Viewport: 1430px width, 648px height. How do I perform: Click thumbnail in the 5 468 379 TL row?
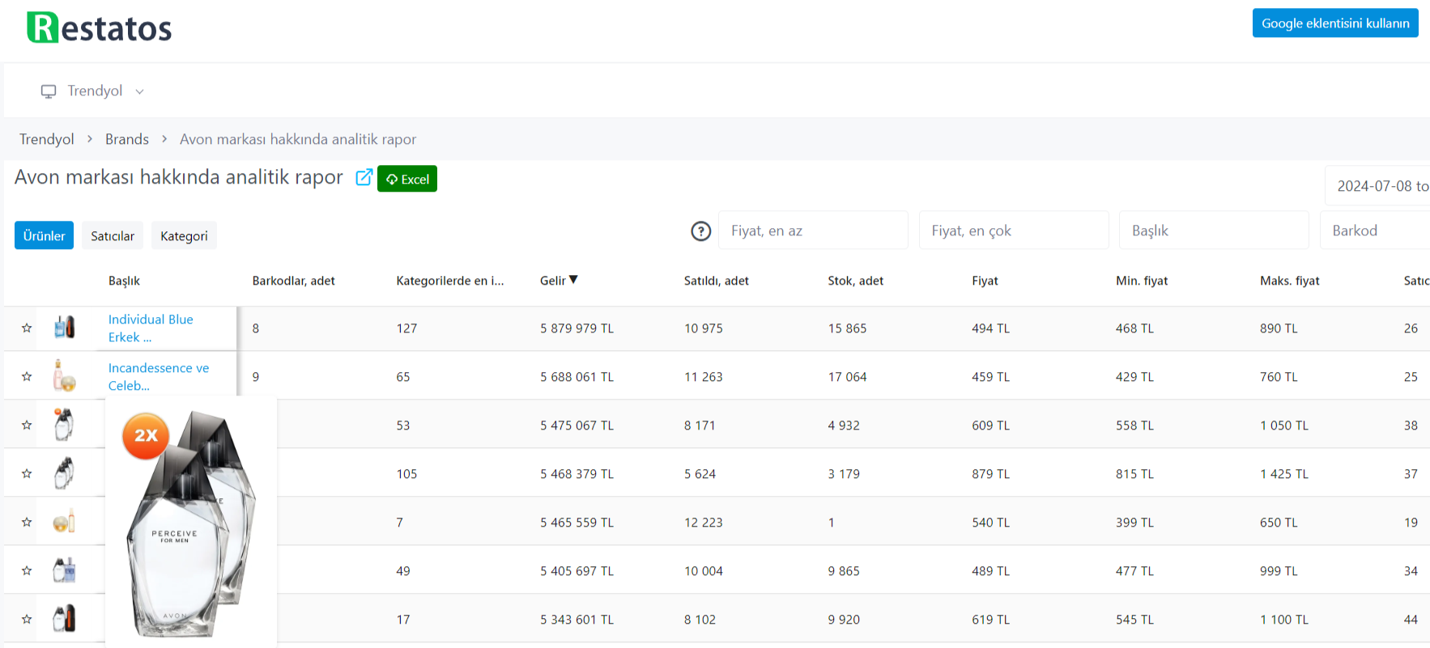64,473
